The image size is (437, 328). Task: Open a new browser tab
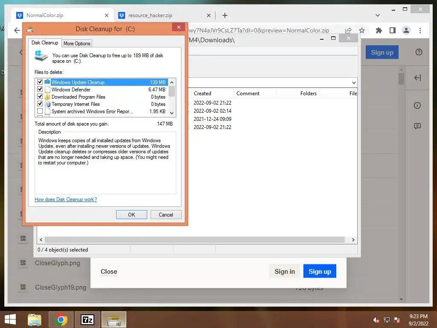[225, 15]
